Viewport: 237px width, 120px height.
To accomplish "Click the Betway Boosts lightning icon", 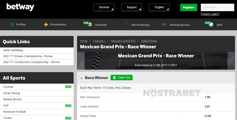I will (x=164, y=24).
